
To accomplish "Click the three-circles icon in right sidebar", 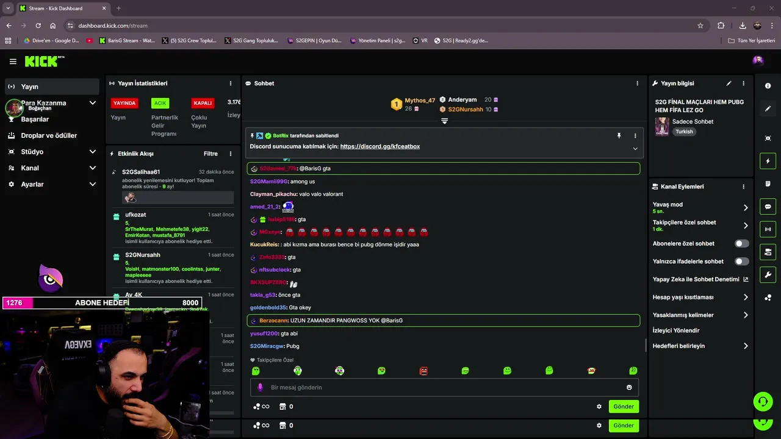I will point(768,298).
